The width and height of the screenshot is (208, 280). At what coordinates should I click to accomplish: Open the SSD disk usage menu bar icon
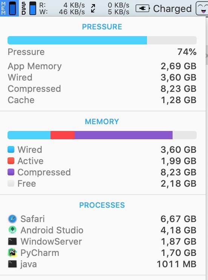(29, 8)
